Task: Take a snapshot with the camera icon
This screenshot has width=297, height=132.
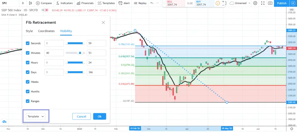Action: [270, 3]
